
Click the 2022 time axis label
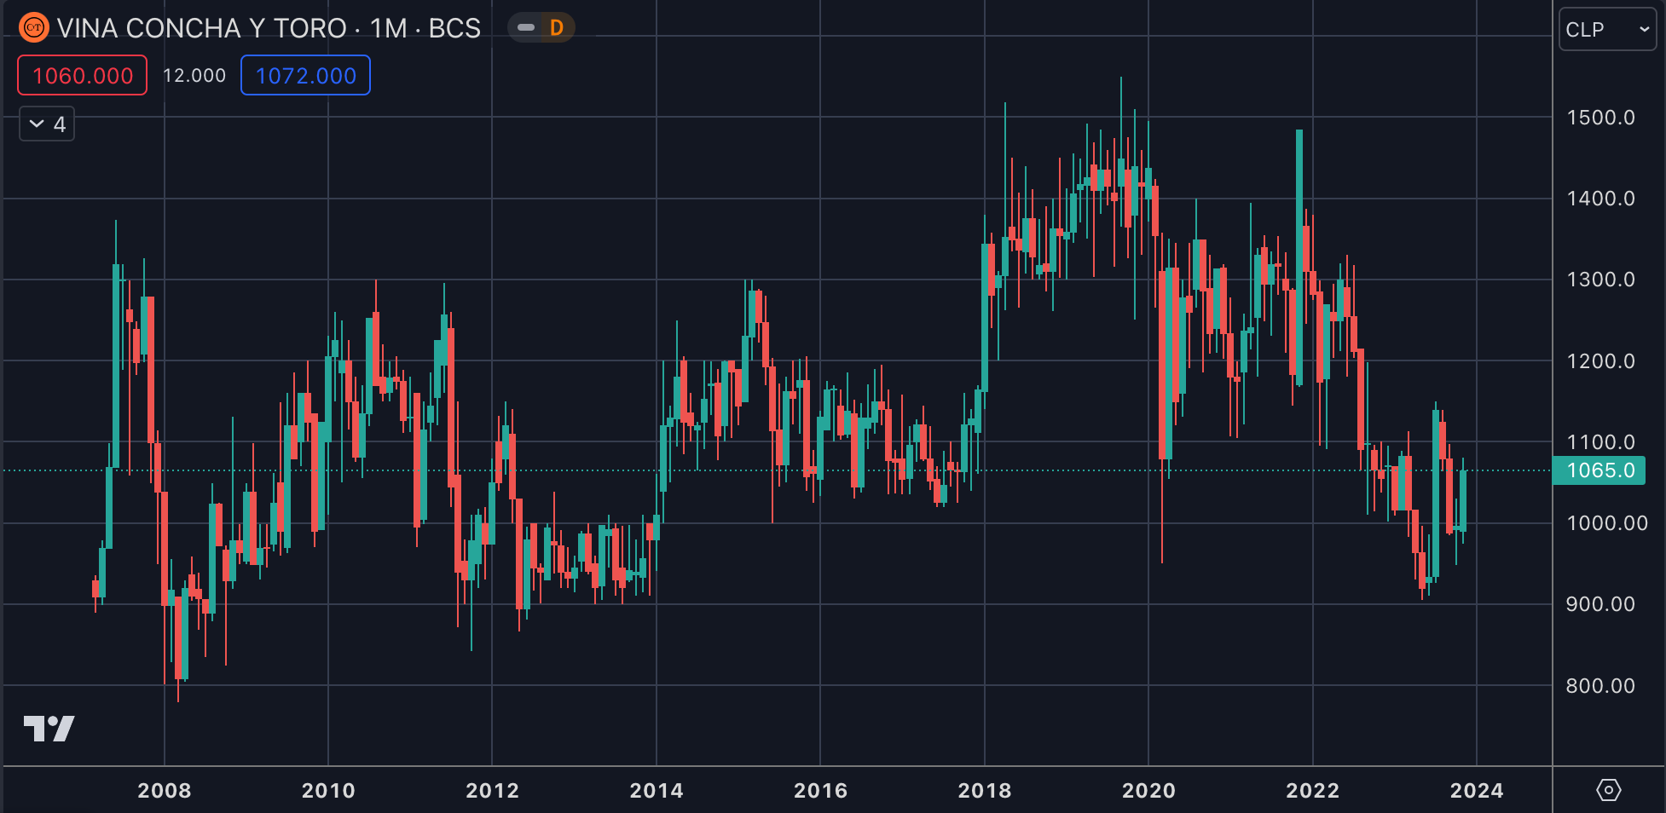1313,791
